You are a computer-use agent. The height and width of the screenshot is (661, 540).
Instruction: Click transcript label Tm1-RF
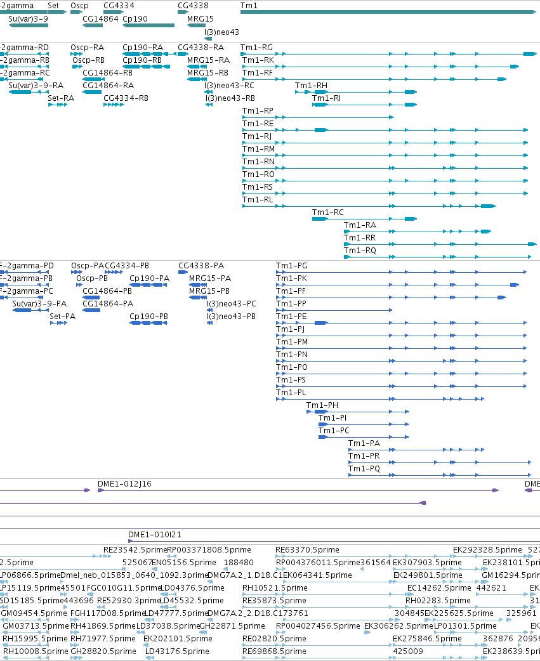pyautogui.click(x=258, y=72)
